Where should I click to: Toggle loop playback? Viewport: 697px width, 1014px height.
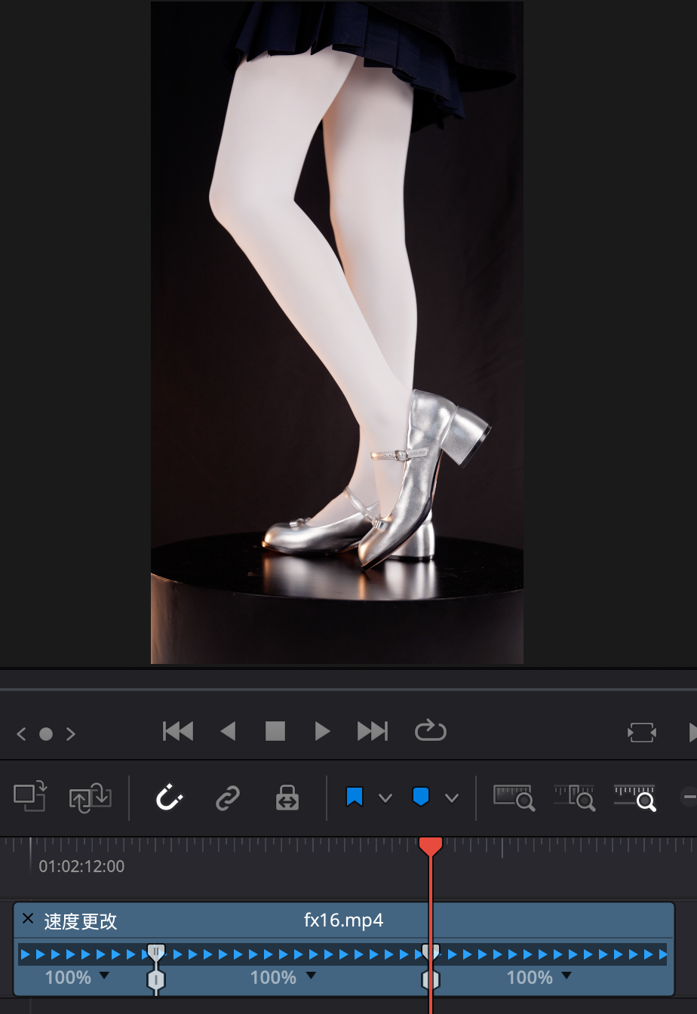point(431,731)
